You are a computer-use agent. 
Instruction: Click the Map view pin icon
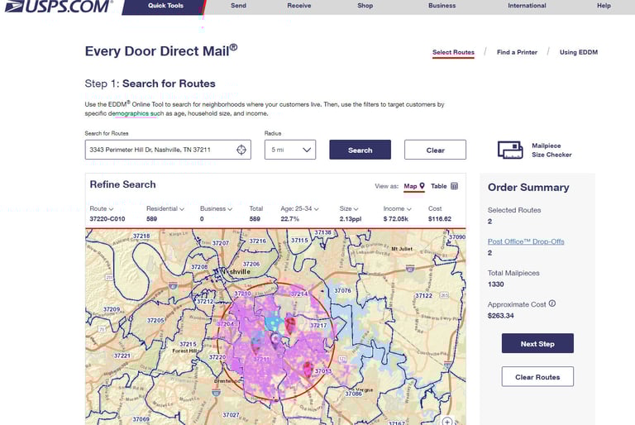coord(422,186)
